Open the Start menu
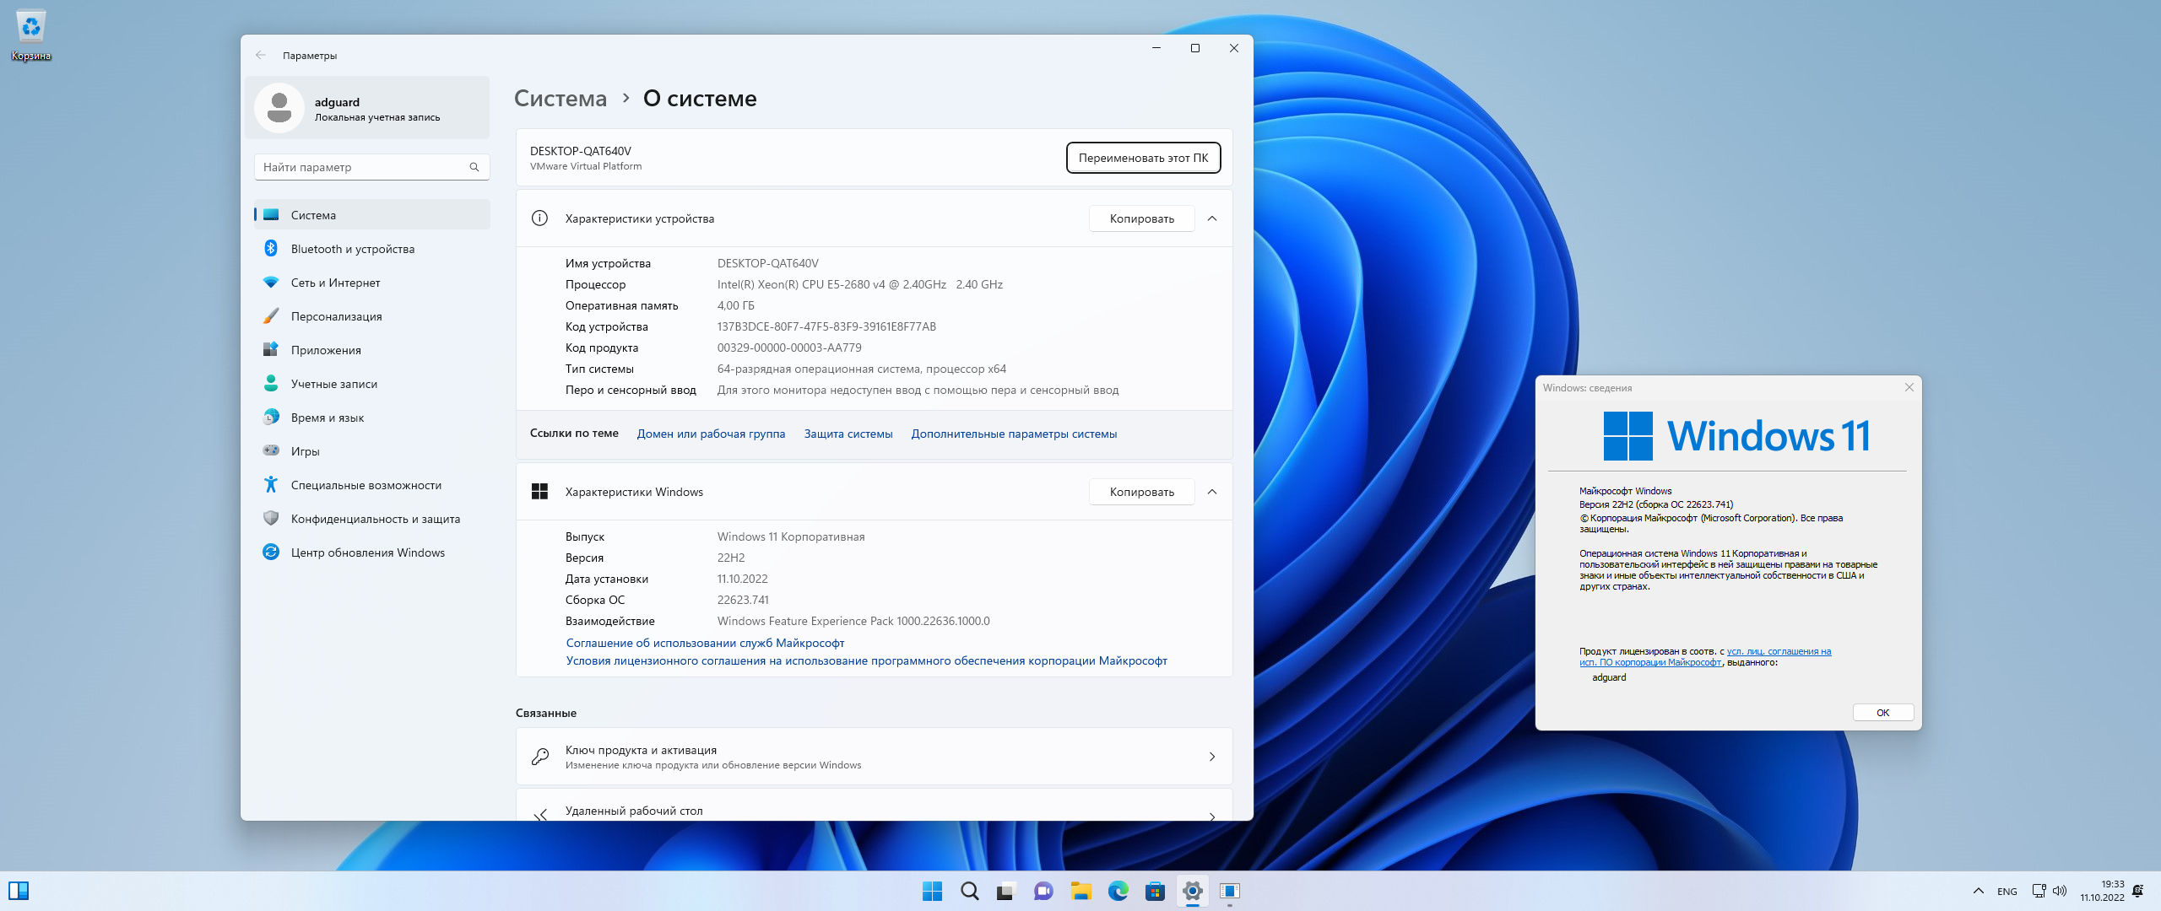This screenshot has height=911, width=2161. (x=933, y=891)
